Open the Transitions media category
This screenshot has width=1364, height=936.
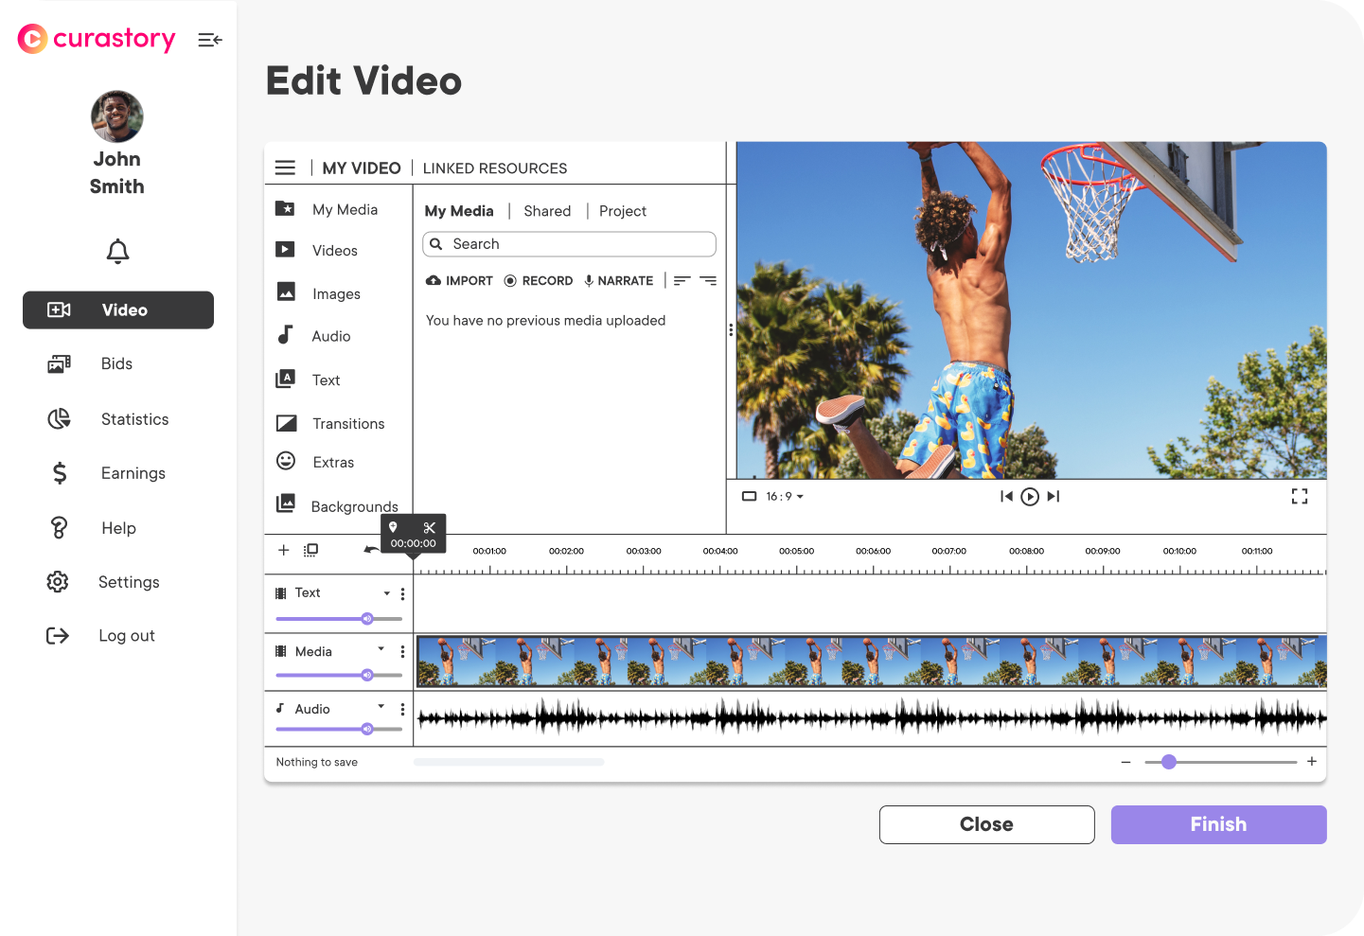[x=347, y=424]
